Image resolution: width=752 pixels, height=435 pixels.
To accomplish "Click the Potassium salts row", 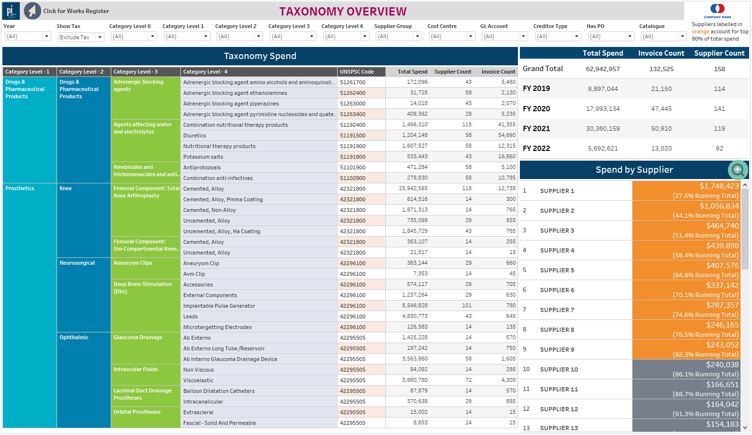I will click(x=349, y=157).
